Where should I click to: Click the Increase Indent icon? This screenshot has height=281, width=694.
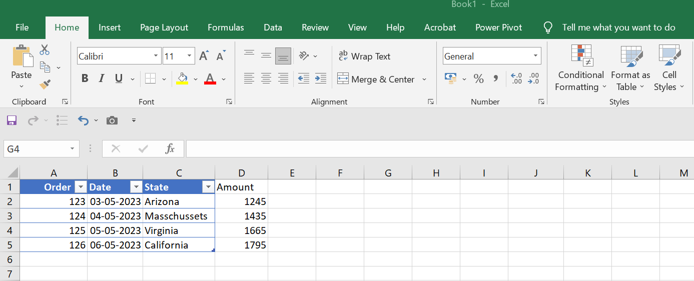click(x=321, y=78)
